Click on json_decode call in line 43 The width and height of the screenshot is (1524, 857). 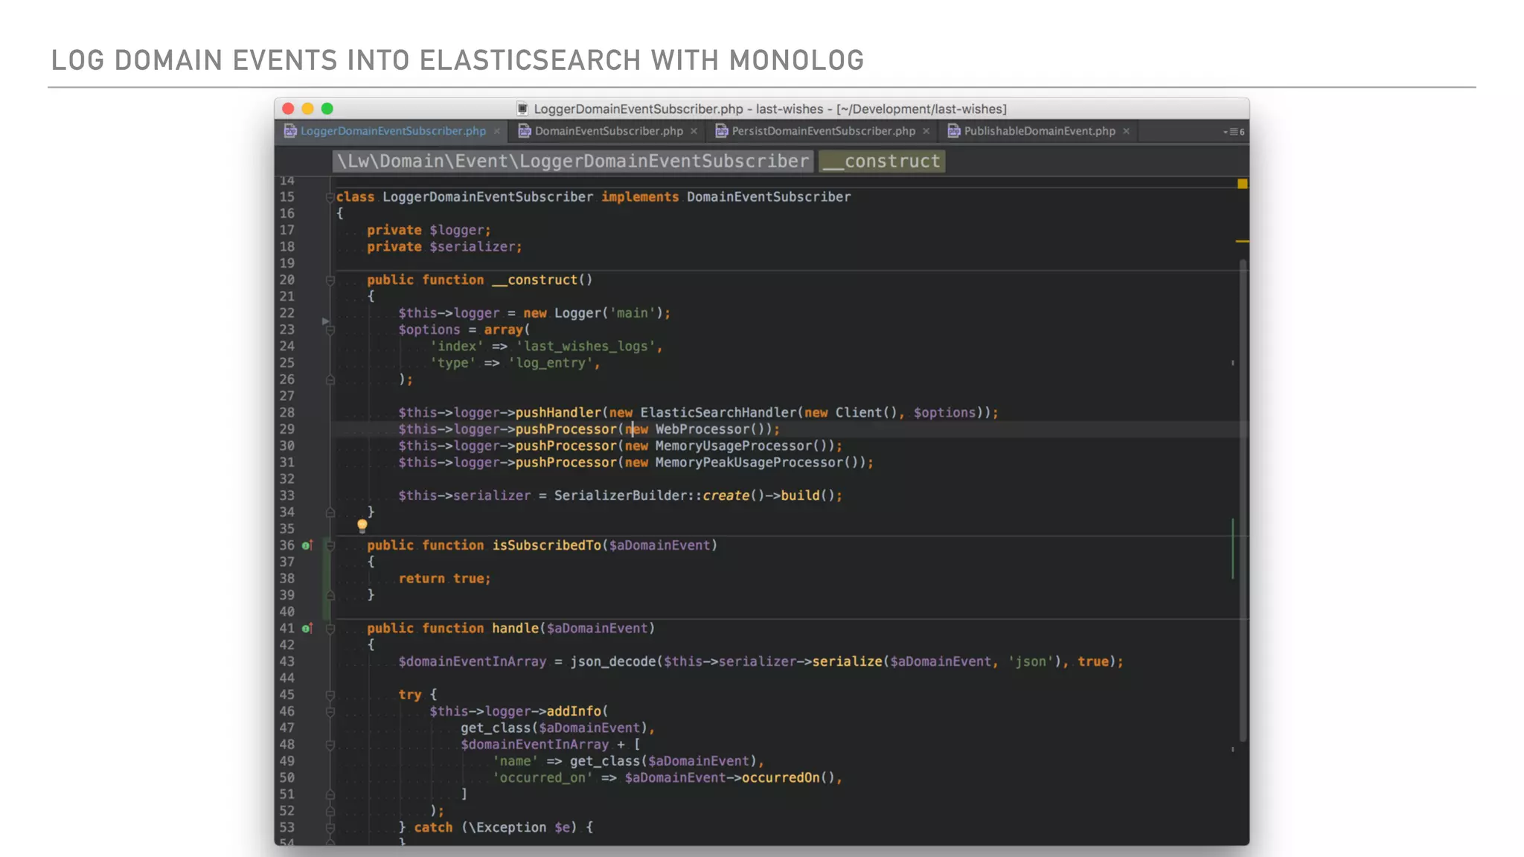click(612, 662)
